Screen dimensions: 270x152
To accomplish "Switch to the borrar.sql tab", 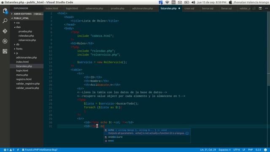I will [208, 8].
